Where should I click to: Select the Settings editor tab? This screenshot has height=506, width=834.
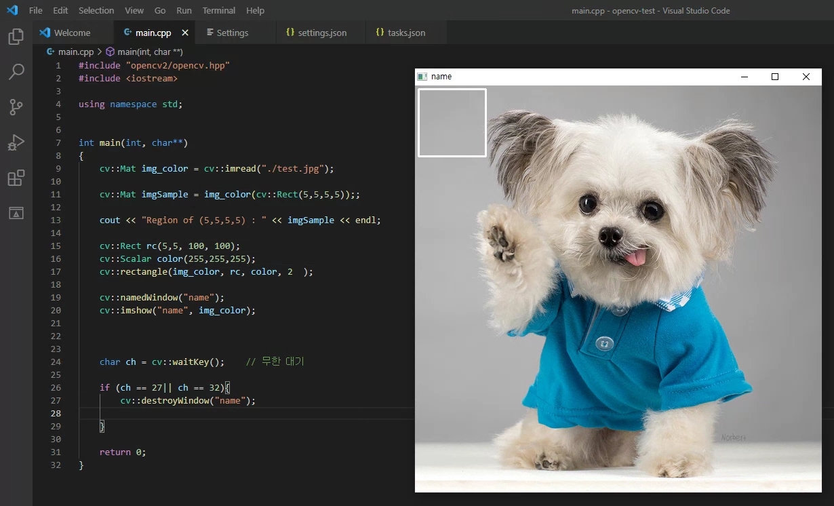click(x=232, y=33)
